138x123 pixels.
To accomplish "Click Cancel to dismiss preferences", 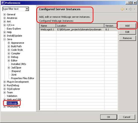I will coord(127,117).
